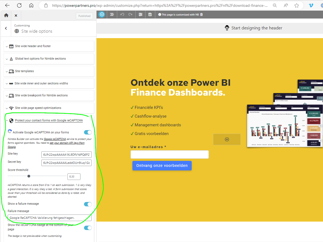Click the Cashflow-analyse list item
The width and height of the screenshot is (323, 242).
[148, 116]
